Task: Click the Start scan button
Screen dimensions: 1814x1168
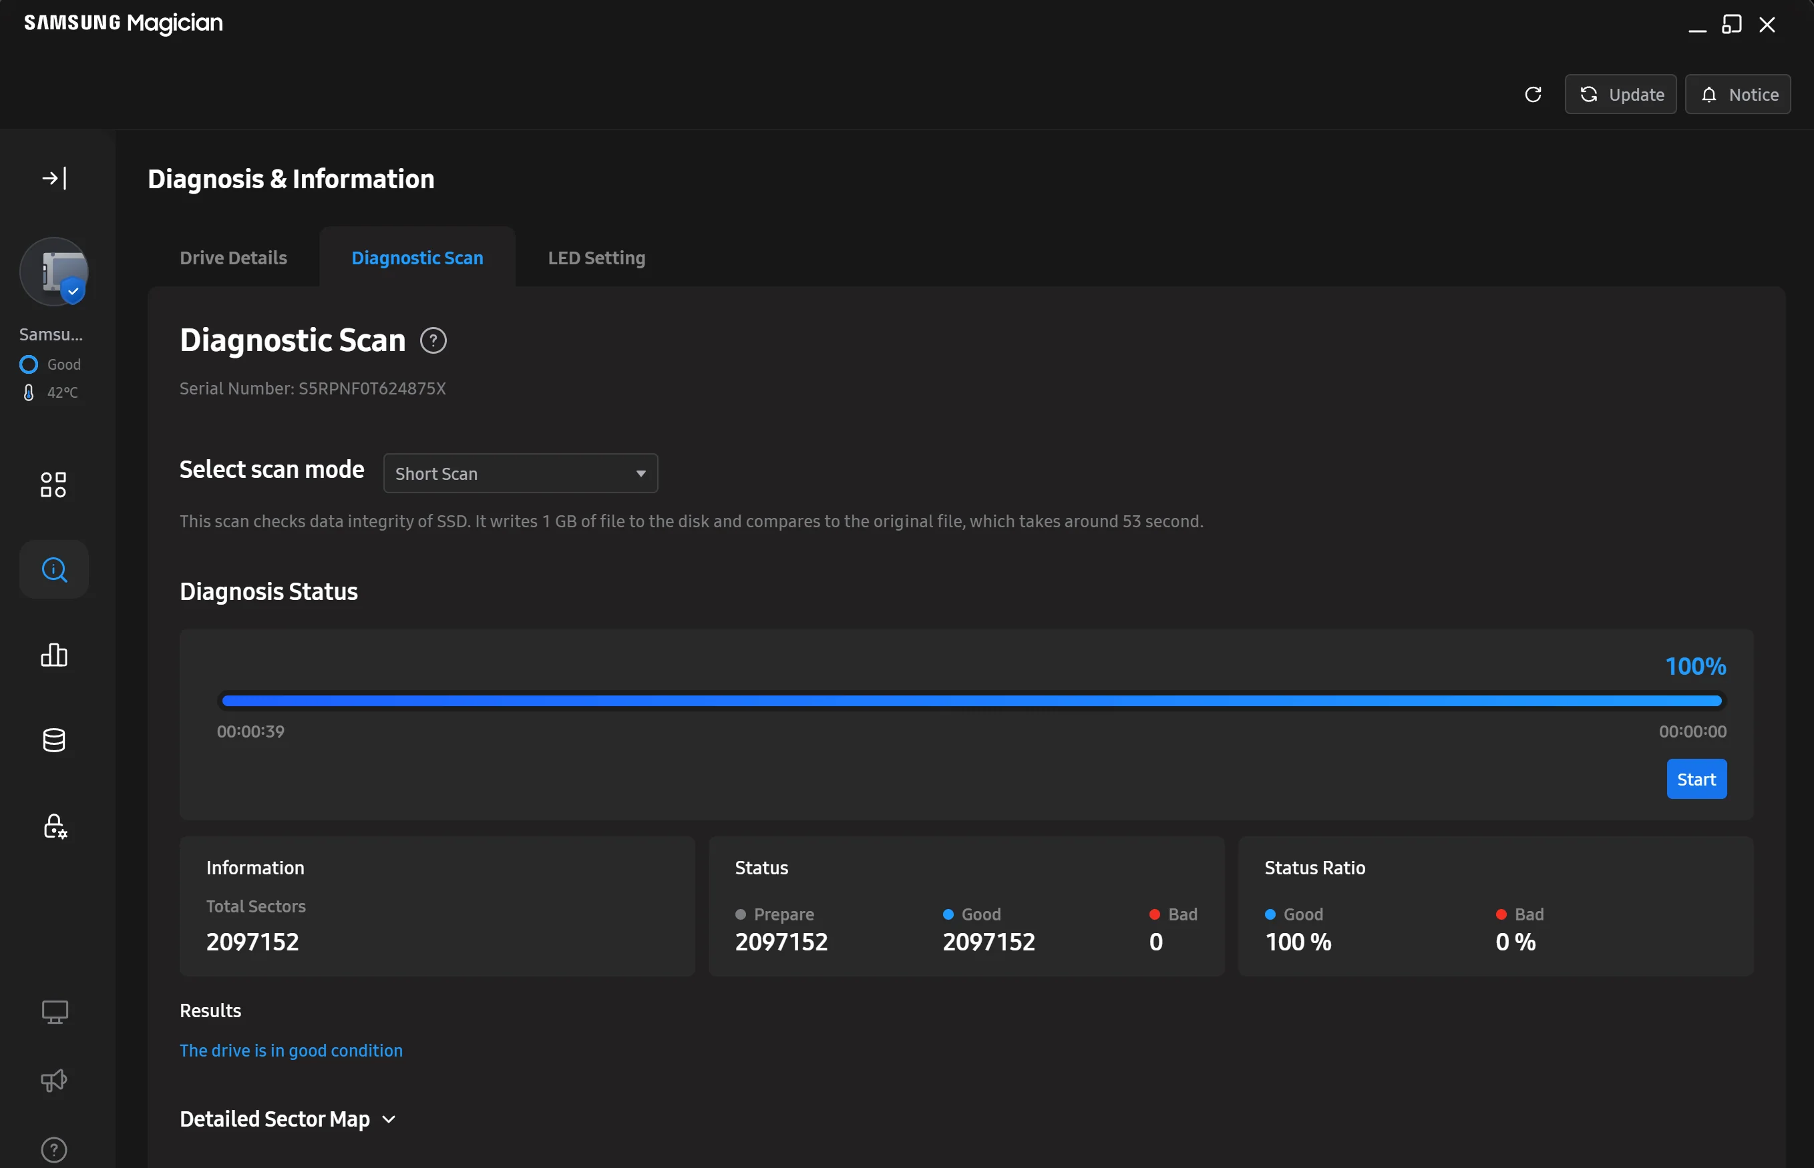Action: coord(1696,779)
